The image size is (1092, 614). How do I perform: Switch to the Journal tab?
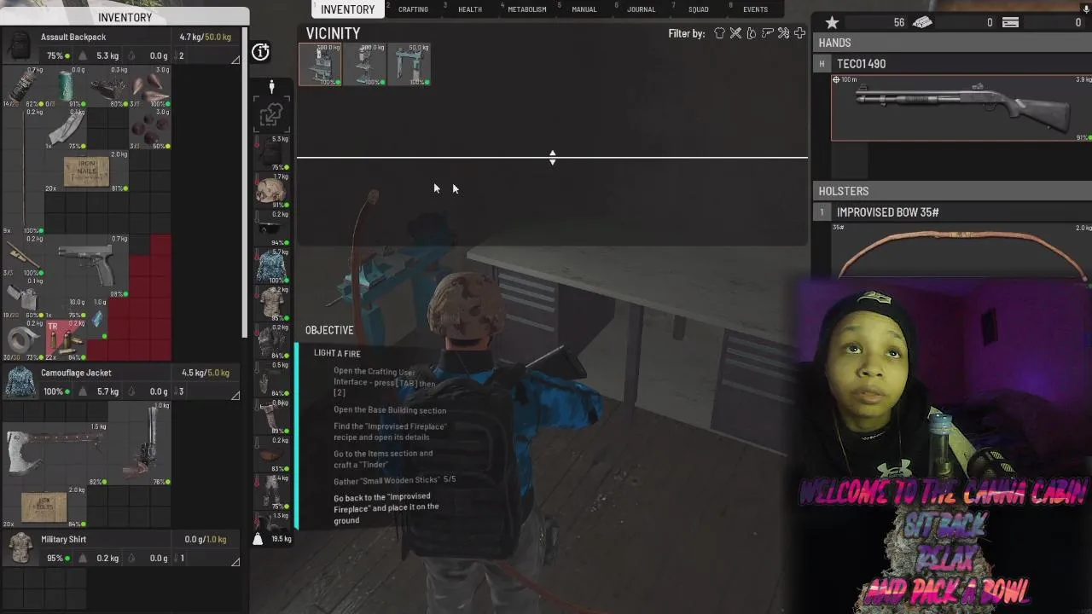coord(642,9)
